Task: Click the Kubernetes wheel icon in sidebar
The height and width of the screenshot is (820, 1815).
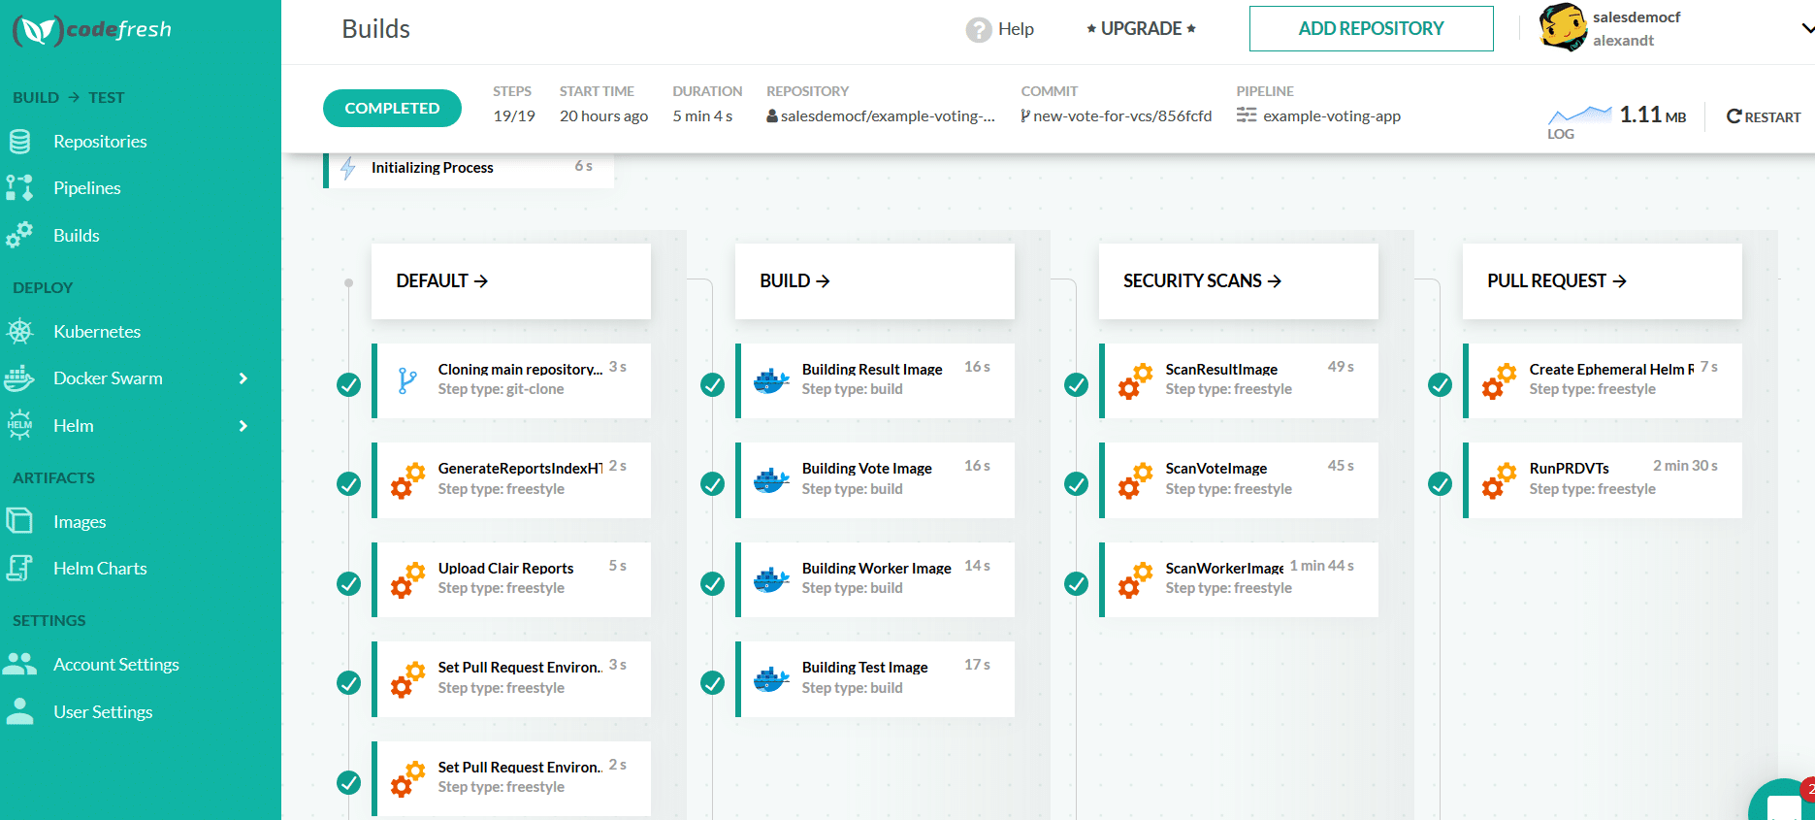Action: coord(19,332)
